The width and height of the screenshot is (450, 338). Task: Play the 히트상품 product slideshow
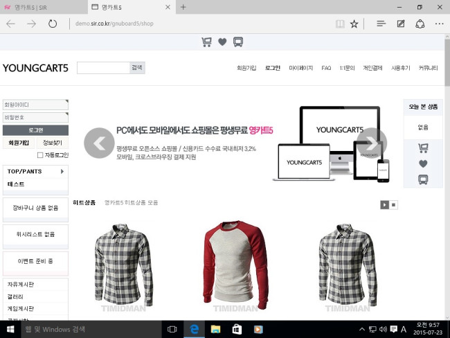click(x=384, y=204)
